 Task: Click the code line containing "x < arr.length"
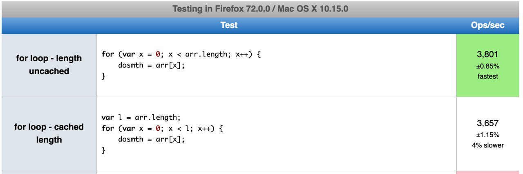(181, 54)
